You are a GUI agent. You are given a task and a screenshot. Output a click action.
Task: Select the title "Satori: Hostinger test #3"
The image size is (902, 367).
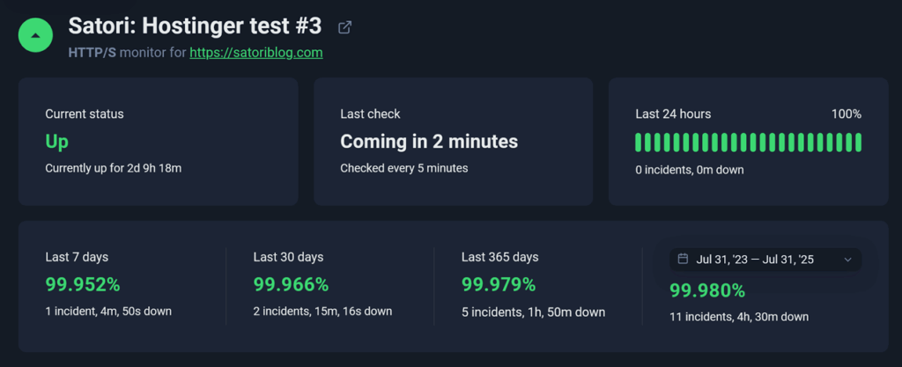(x=195, y=26)
